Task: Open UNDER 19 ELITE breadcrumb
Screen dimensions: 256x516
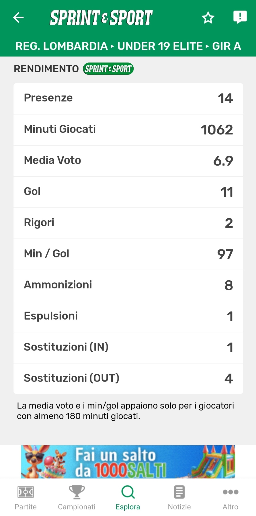Action: tap(160, 46)
